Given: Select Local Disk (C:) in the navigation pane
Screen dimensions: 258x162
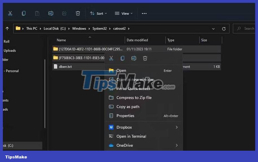Looking at the screenshot, I should coord(23,146).
